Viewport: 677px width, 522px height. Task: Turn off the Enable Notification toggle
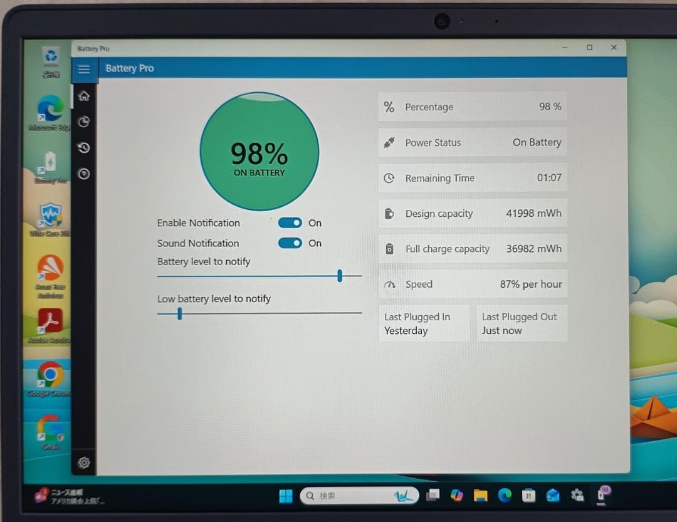tap(290, 222)
